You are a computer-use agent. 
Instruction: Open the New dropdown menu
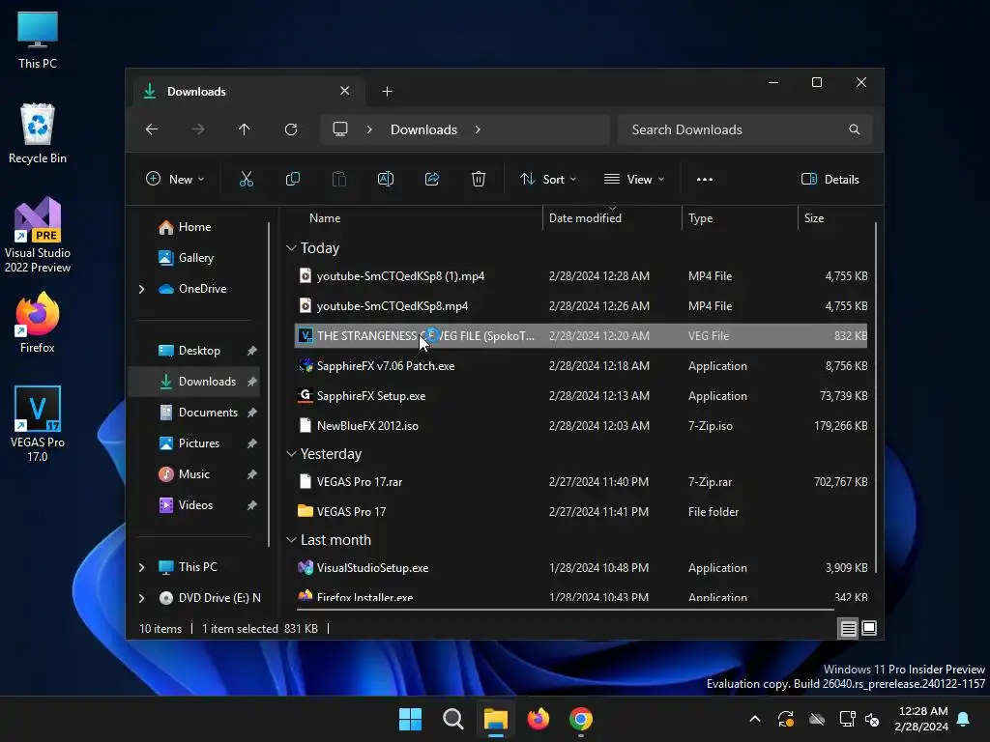pyautogui.click(x=175, y=179)
